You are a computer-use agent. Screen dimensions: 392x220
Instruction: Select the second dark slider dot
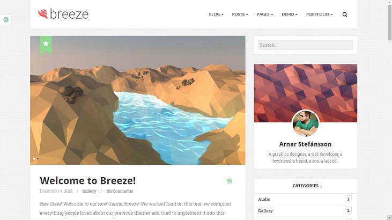pyautogui.click(x=38, y=159)
